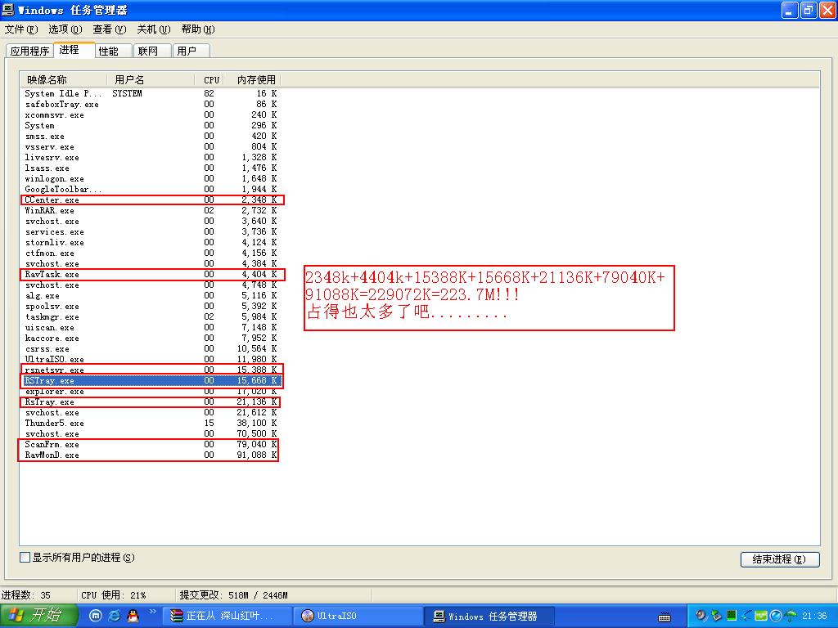
Task: Select kaccore.exe process row
Action: pos(151,338)
